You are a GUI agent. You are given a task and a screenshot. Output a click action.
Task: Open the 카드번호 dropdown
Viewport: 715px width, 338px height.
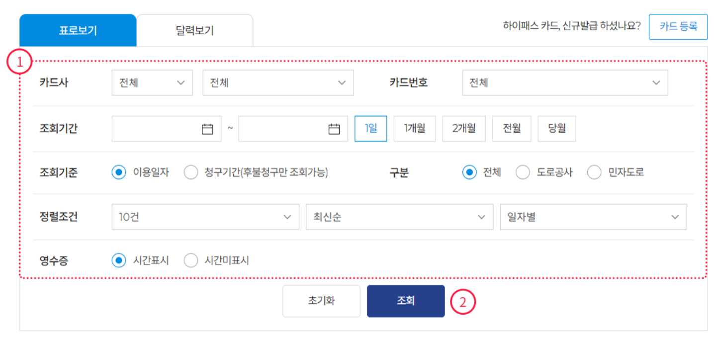(565, 83)
